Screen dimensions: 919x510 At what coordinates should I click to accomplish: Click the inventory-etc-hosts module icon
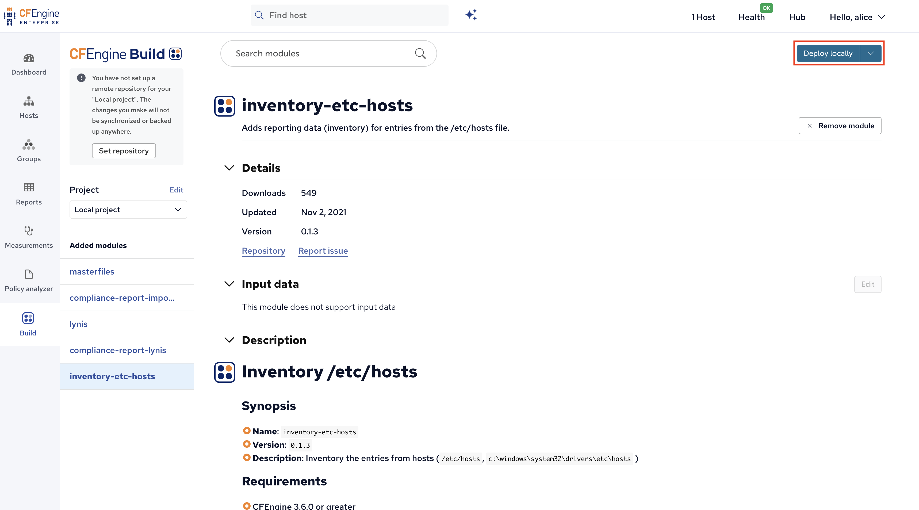pos(224,106)
